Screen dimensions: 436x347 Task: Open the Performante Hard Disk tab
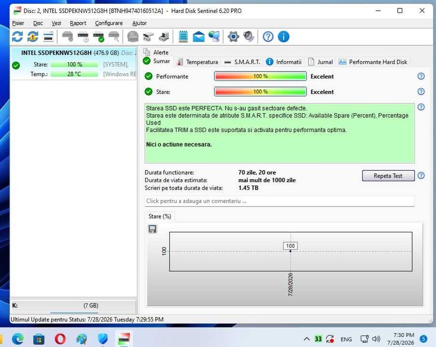click(x=373, y=62)
